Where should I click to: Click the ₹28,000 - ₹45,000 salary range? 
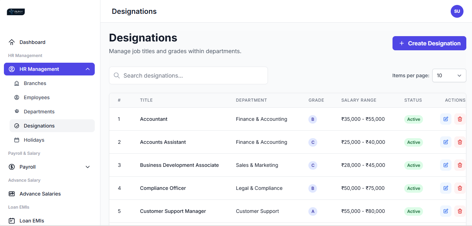click(363, 165)
